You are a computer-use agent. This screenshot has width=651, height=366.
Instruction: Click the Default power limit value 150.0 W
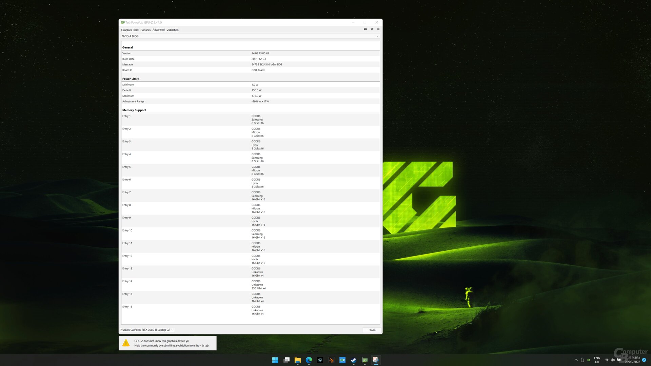click(x=256, y=90)
